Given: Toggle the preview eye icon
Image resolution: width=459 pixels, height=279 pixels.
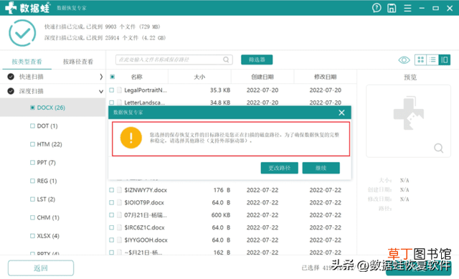Looking at the screenshot, I should click(x=404, y=60).
